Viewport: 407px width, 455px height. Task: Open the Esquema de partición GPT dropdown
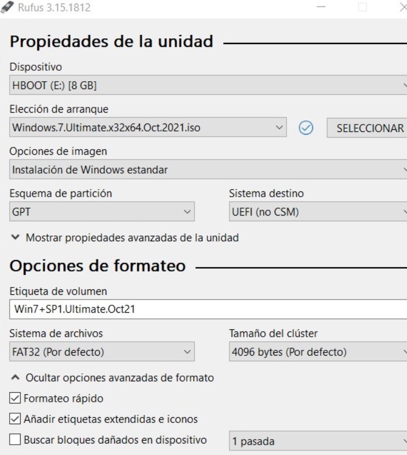tap(102, 212)
